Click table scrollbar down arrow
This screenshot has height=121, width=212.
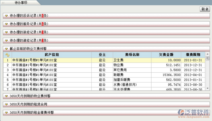(x=207, y=89)
